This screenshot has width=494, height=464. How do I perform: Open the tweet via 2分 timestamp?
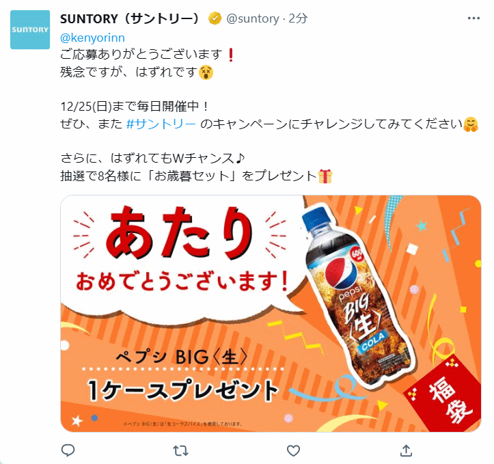coord(298,18)
